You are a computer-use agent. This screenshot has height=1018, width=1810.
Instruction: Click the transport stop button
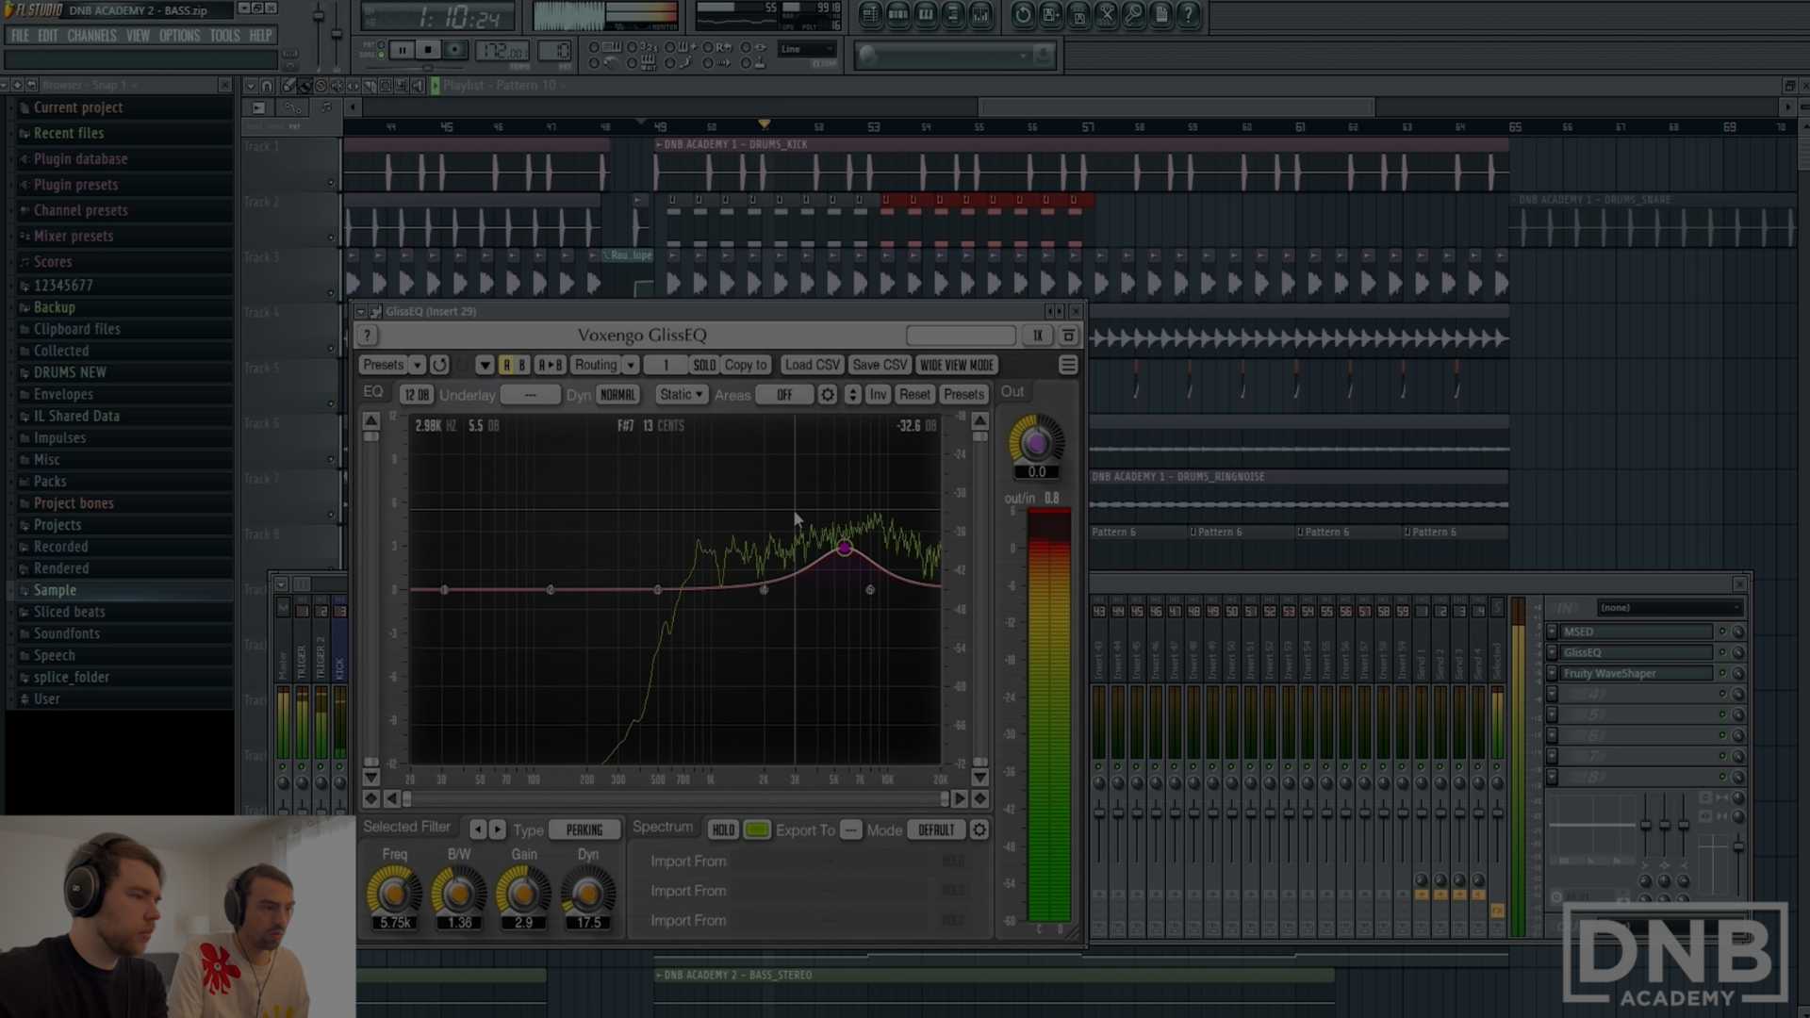(x=428, y=50)
